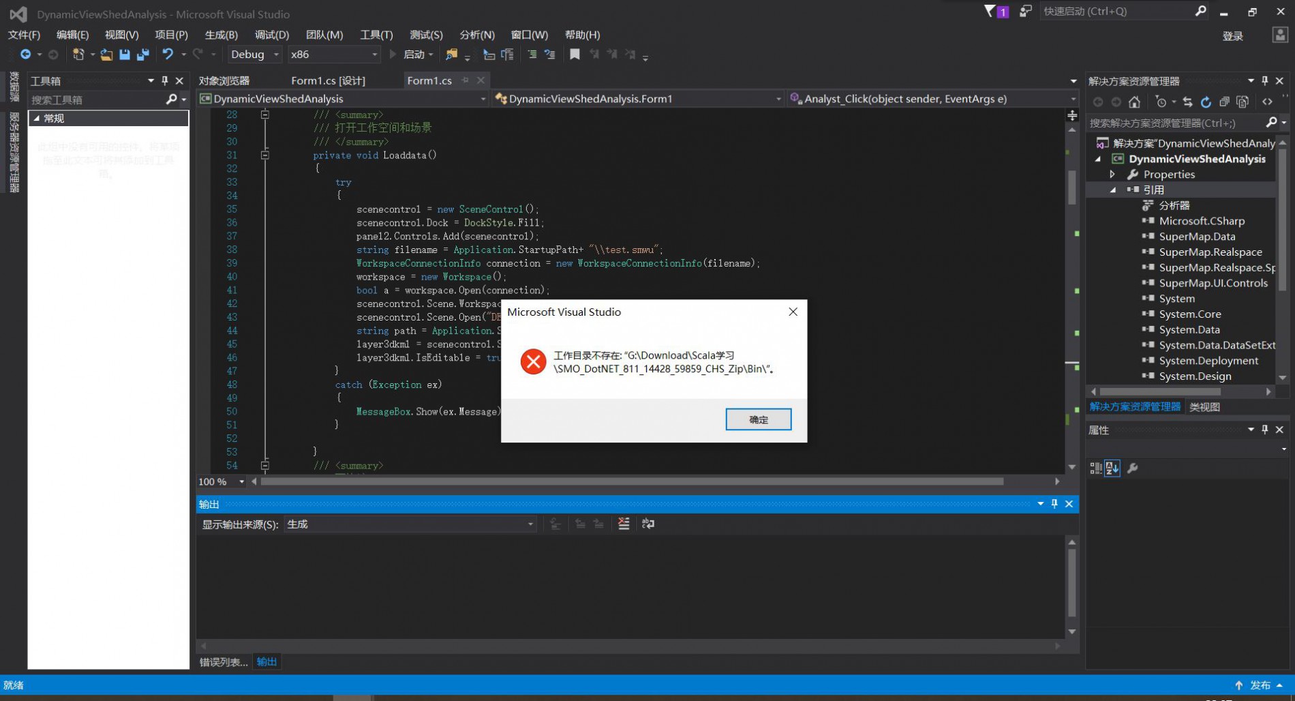Select the Microsoft.CSharp reference
The width and height of the screenshot is (1295, 701).
1202,221
